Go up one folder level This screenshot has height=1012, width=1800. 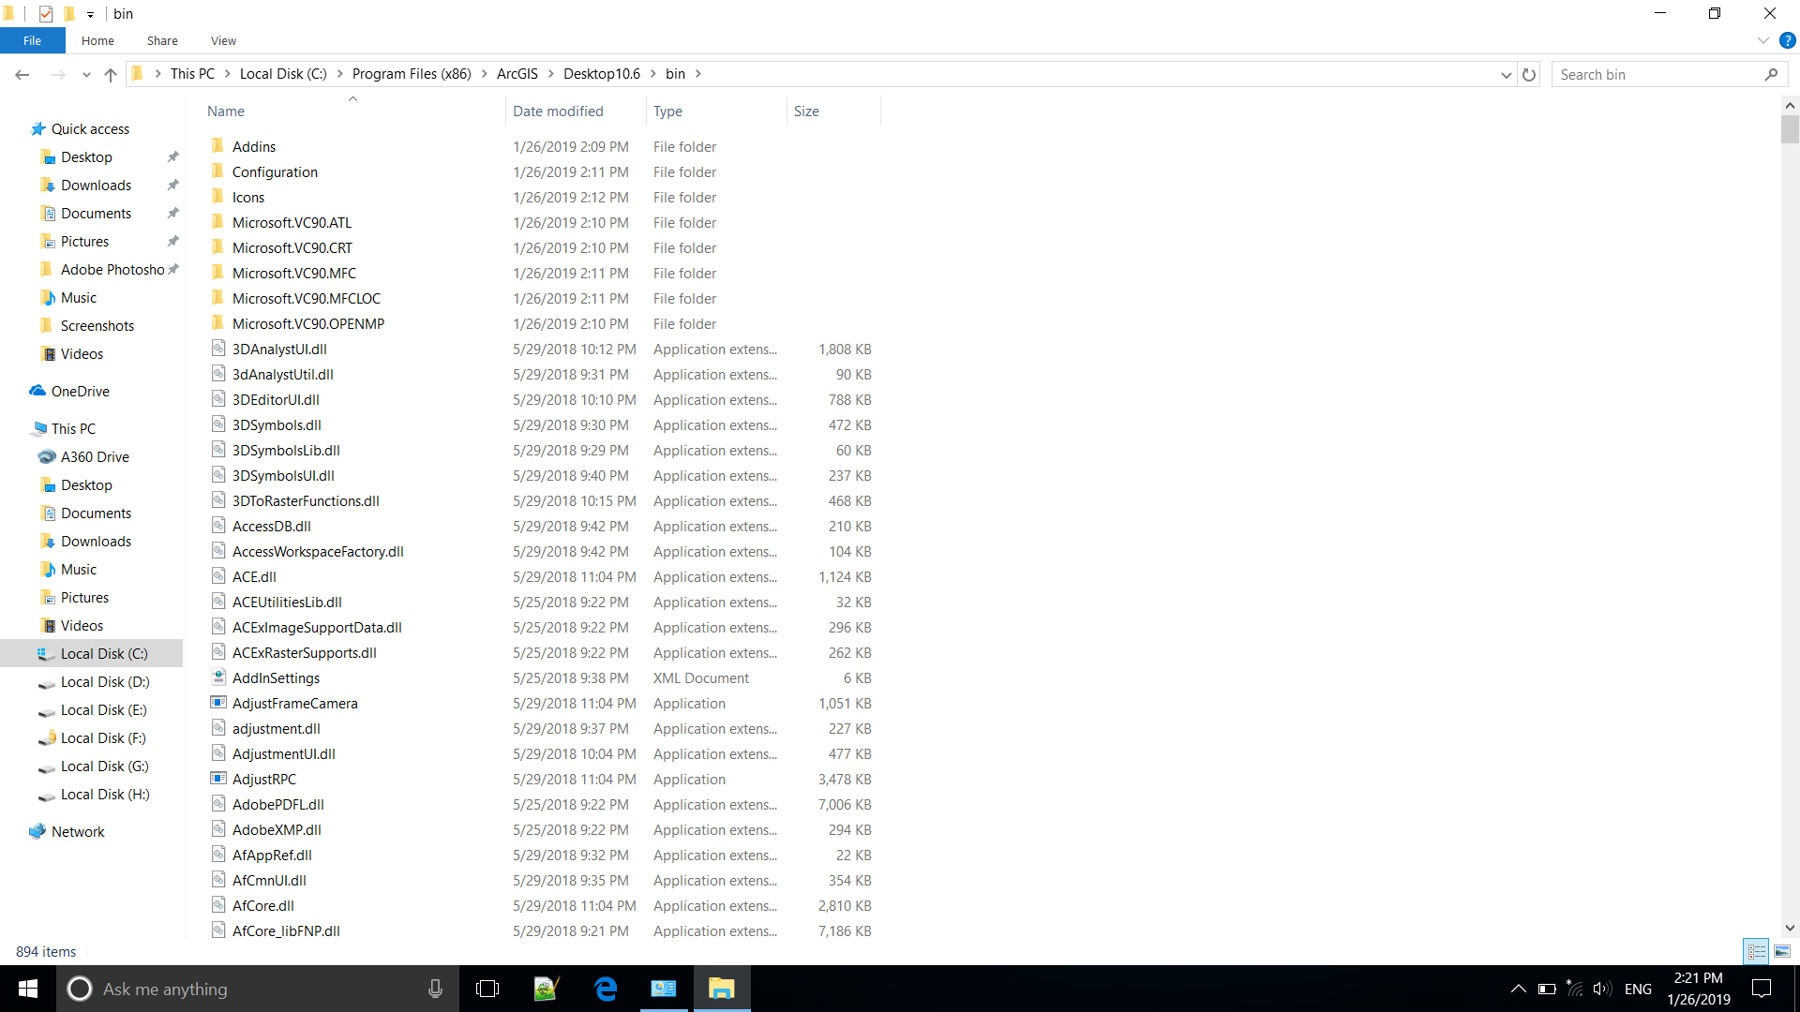click(x=111, y=75)
